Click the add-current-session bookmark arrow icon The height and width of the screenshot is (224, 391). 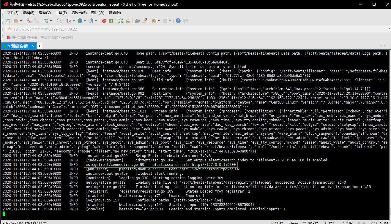9,37
